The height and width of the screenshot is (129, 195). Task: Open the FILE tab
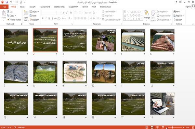[4, 7]
